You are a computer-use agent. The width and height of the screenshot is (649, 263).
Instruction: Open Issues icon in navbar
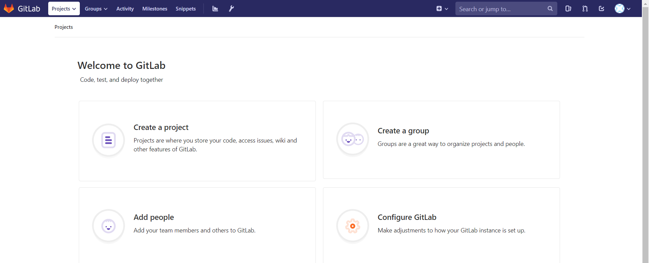[x=568, y=8]
